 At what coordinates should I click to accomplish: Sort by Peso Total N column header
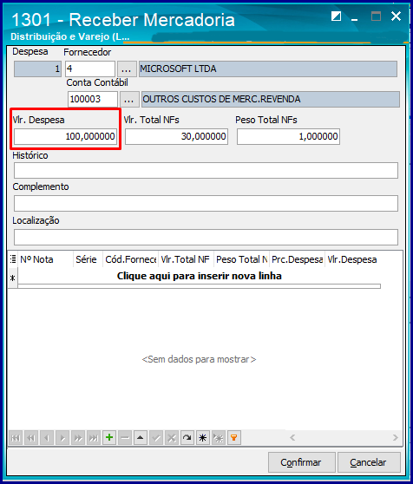coord(242,259)
